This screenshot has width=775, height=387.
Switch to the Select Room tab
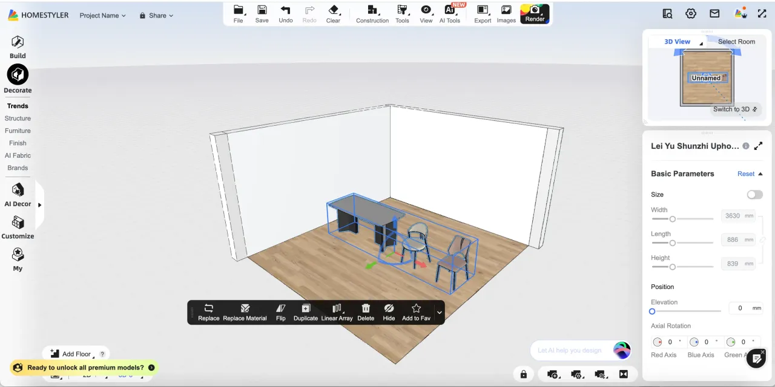pyautogui.click(x=736, y=42)
